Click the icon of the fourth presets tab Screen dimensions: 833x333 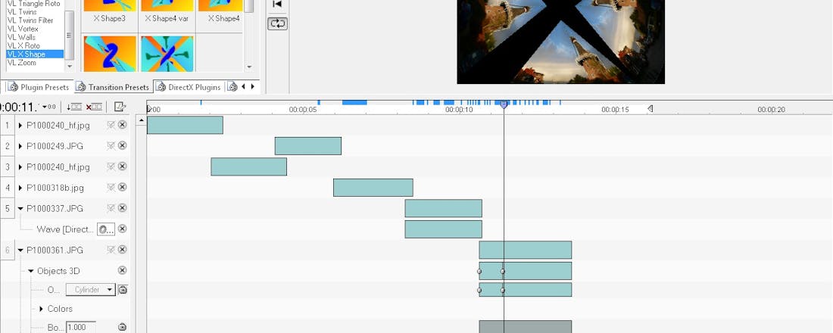(x=232, y=86)
